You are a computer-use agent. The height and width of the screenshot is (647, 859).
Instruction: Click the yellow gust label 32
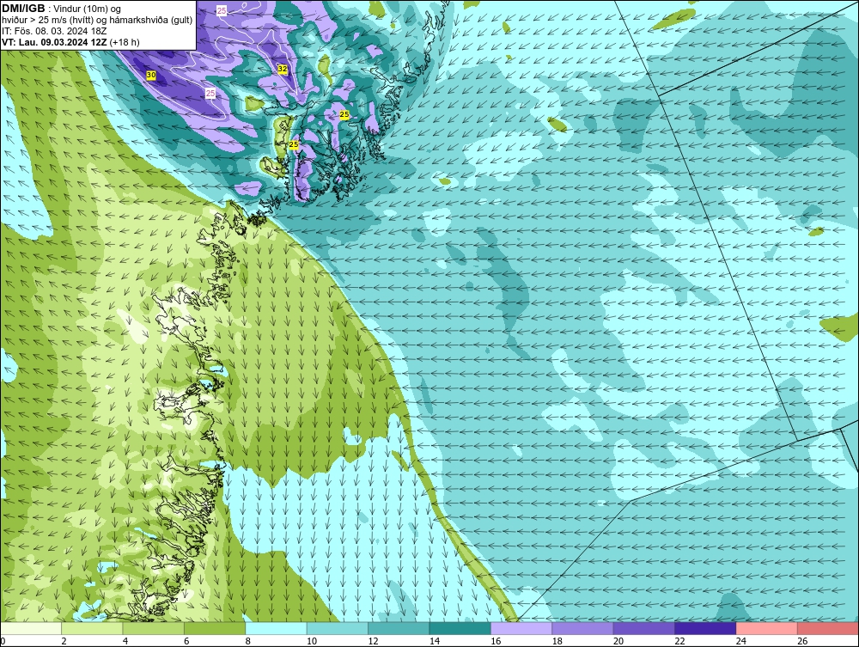282,69
